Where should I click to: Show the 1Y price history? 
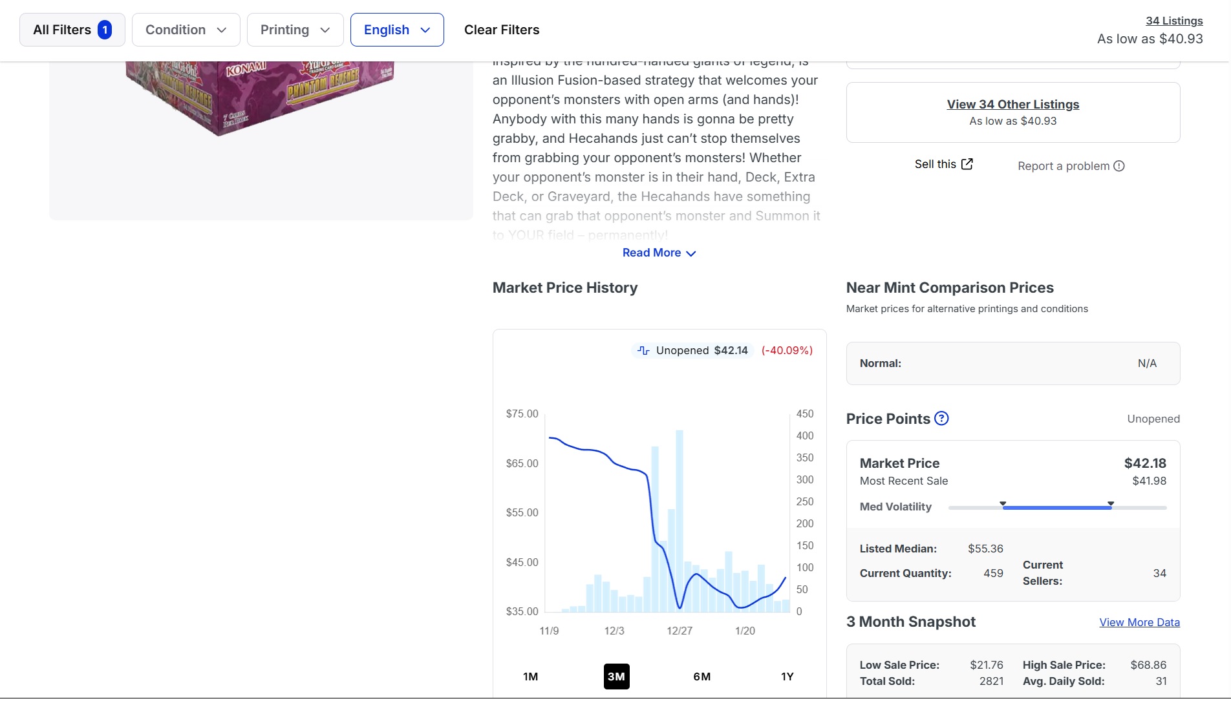pyautogui.click(x=787, y=677)
